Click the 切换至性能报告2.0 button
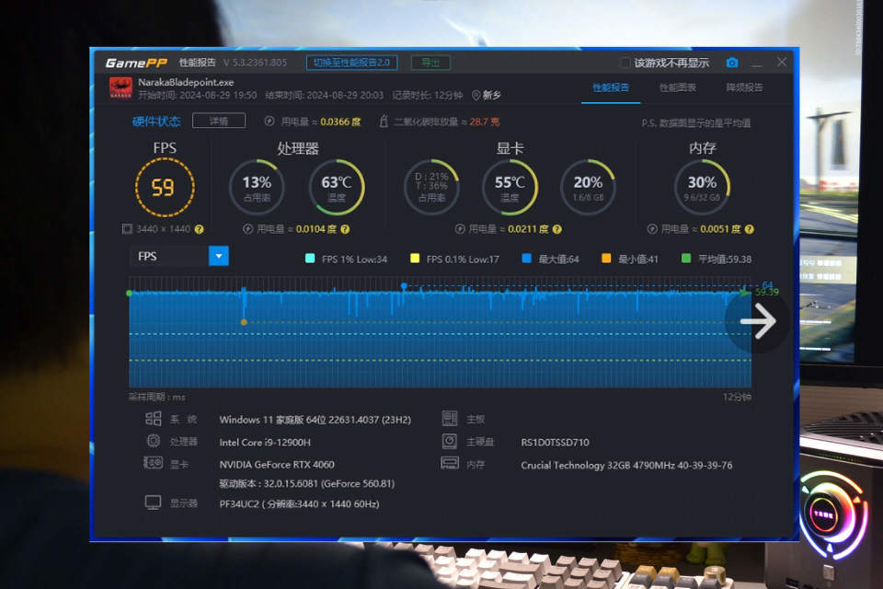 pos(352,63)
